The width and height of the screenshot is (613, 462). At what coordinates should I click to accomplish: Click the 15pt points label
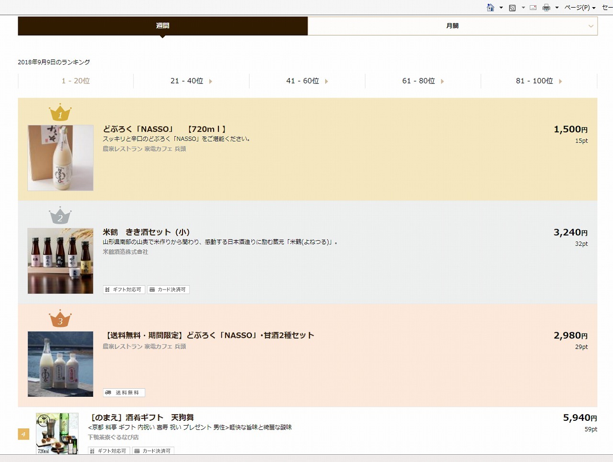[581, 141]
